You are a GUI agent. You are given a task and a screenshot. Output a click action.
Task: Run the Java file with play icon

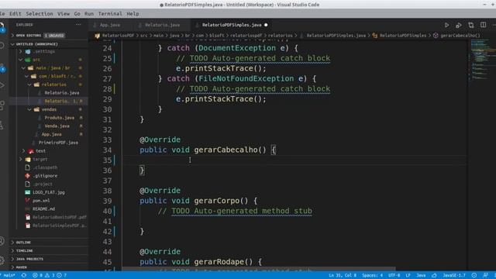tap(446, 25)
